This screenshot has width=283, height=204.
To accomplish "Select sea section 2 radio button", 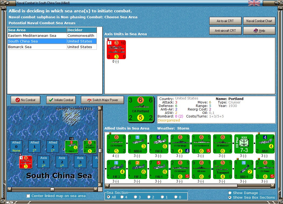I will click(x=149, y=197).
